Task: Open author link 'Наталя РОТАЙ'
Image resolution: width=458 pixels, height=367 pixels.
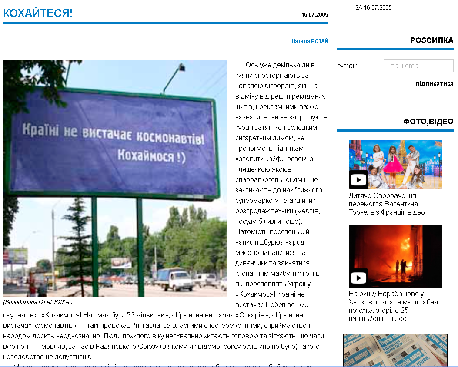Action: click(310, 41)
